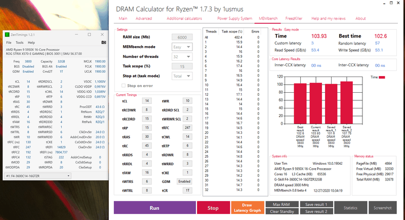Image resolution: width=405 pixels, height=220 pixels.
Task: Click the tREFI (ns) 7804,737 value
Action: (61, 152)
